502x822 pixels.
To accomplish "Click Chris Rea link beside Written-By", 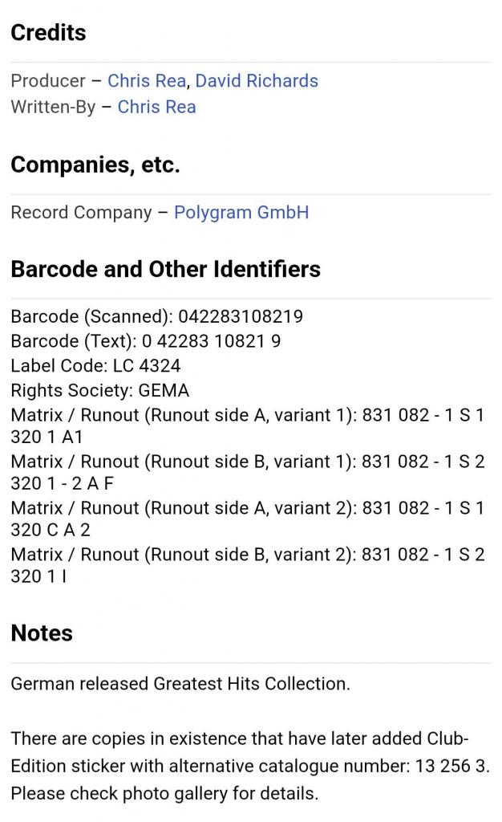I will click(x=156, y=107).
